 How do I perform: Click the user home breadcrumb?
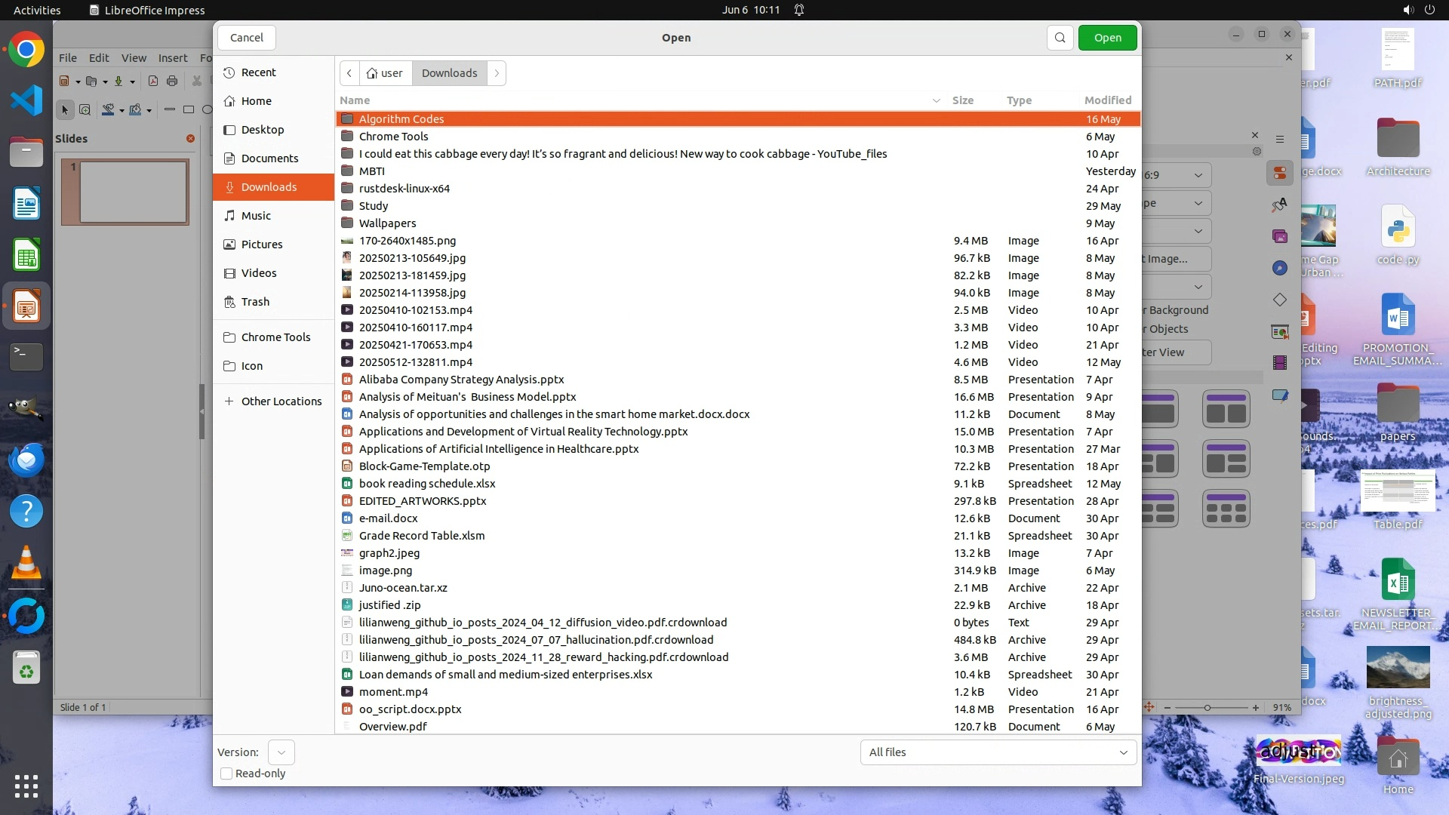(385, 73)
